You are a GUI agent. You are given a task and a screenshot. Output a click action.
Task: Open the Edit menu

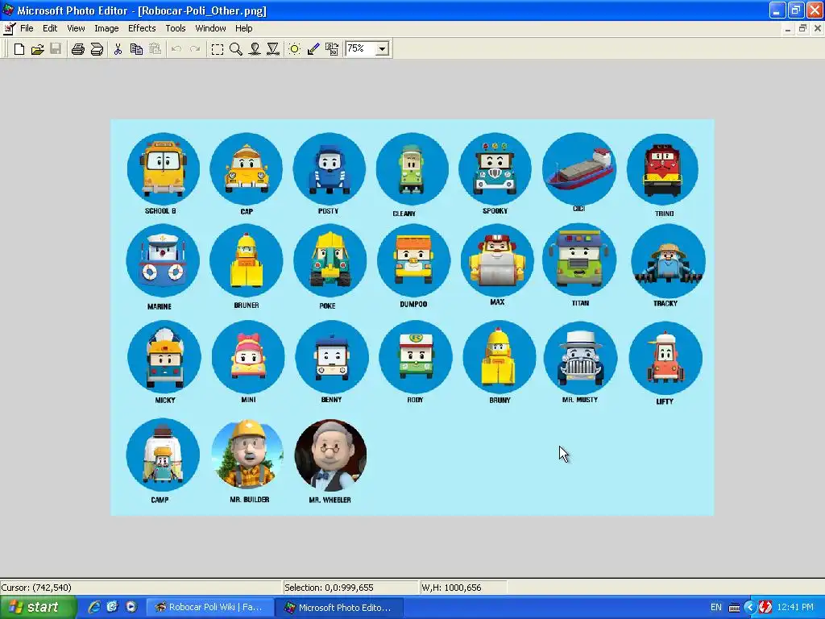pyautogui.click(x=50, y=28)
